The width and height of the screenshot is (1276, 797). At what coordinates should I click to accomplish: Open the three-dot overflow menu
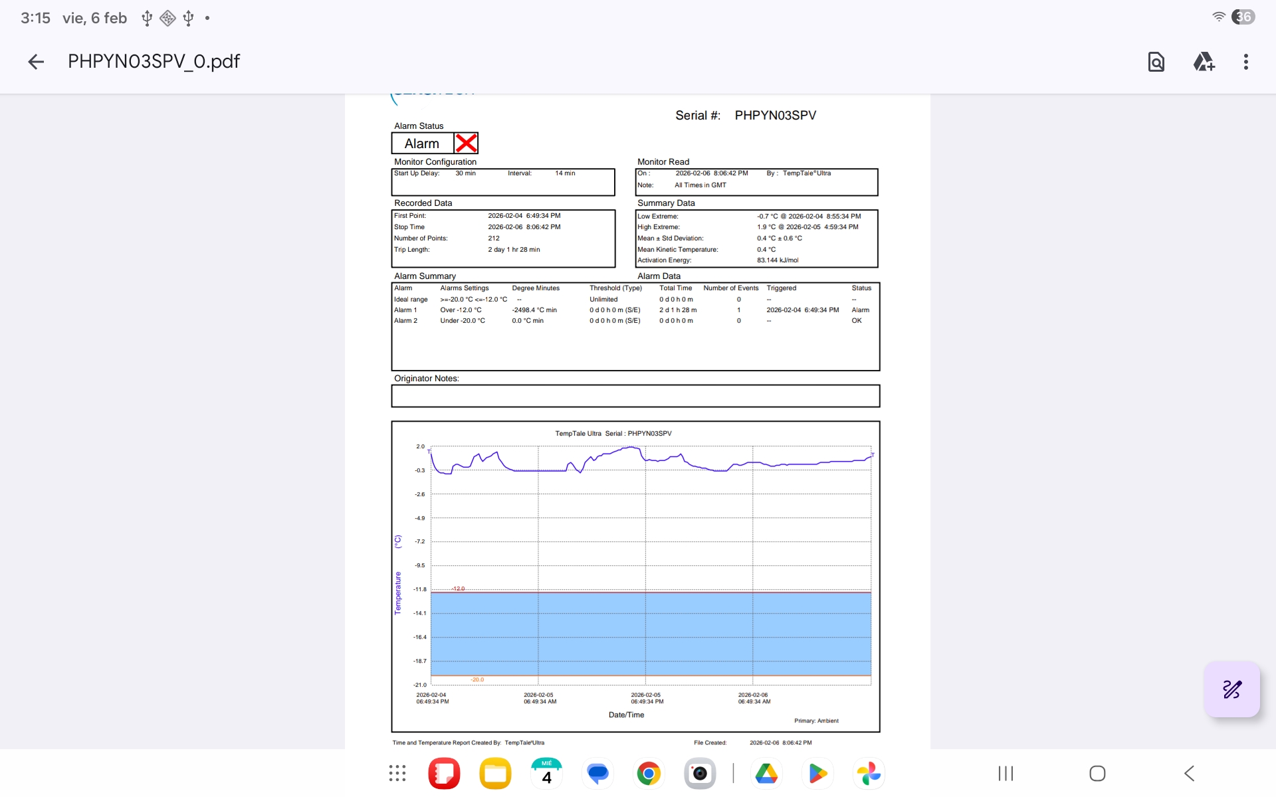coord(1246,62)
